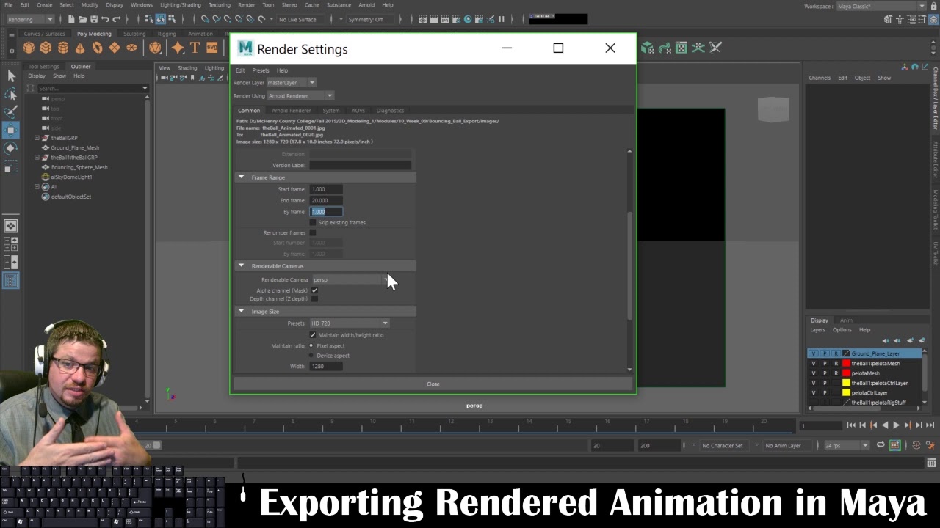Click the red swatch of pelotaMesh layer
The image size is (940, 528).
[x=846, y=373]
